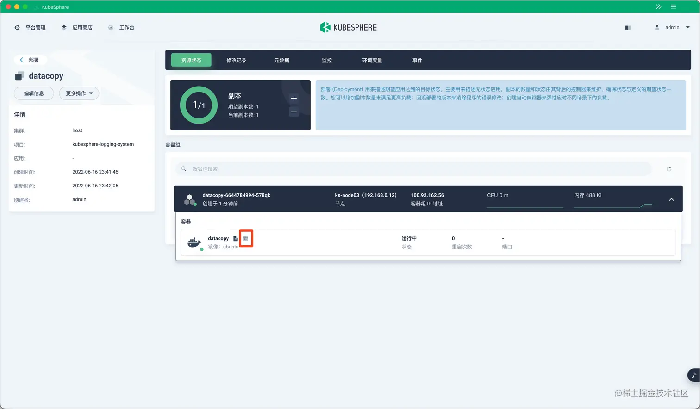Open the admin account dropdown arrow
The width and height of the screenshot is (700, 409).
687,27
